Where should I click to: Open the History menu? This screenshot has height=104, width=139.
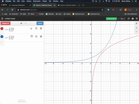coord(29,1)
